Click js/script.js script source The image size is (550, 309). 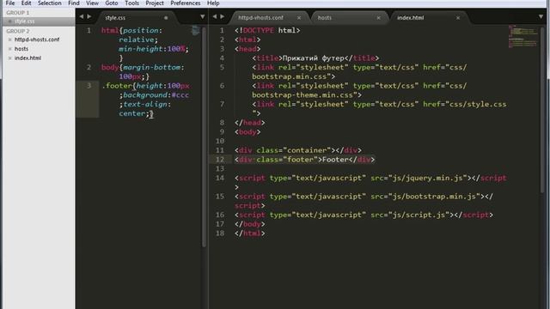click(419, 215)
